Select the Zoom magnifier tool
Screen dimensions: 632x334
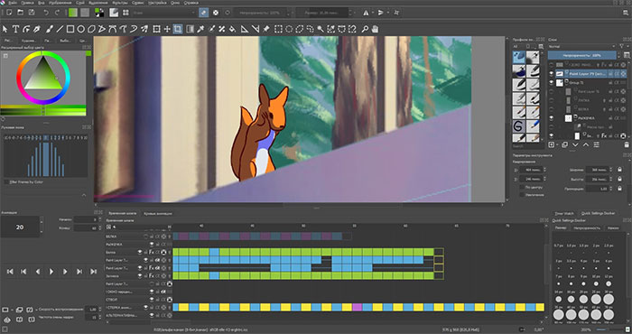point(365,29)
